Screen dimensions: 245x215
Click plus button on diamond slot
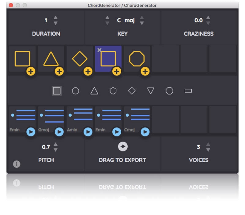pyautogui.click(x=88, y=71)
